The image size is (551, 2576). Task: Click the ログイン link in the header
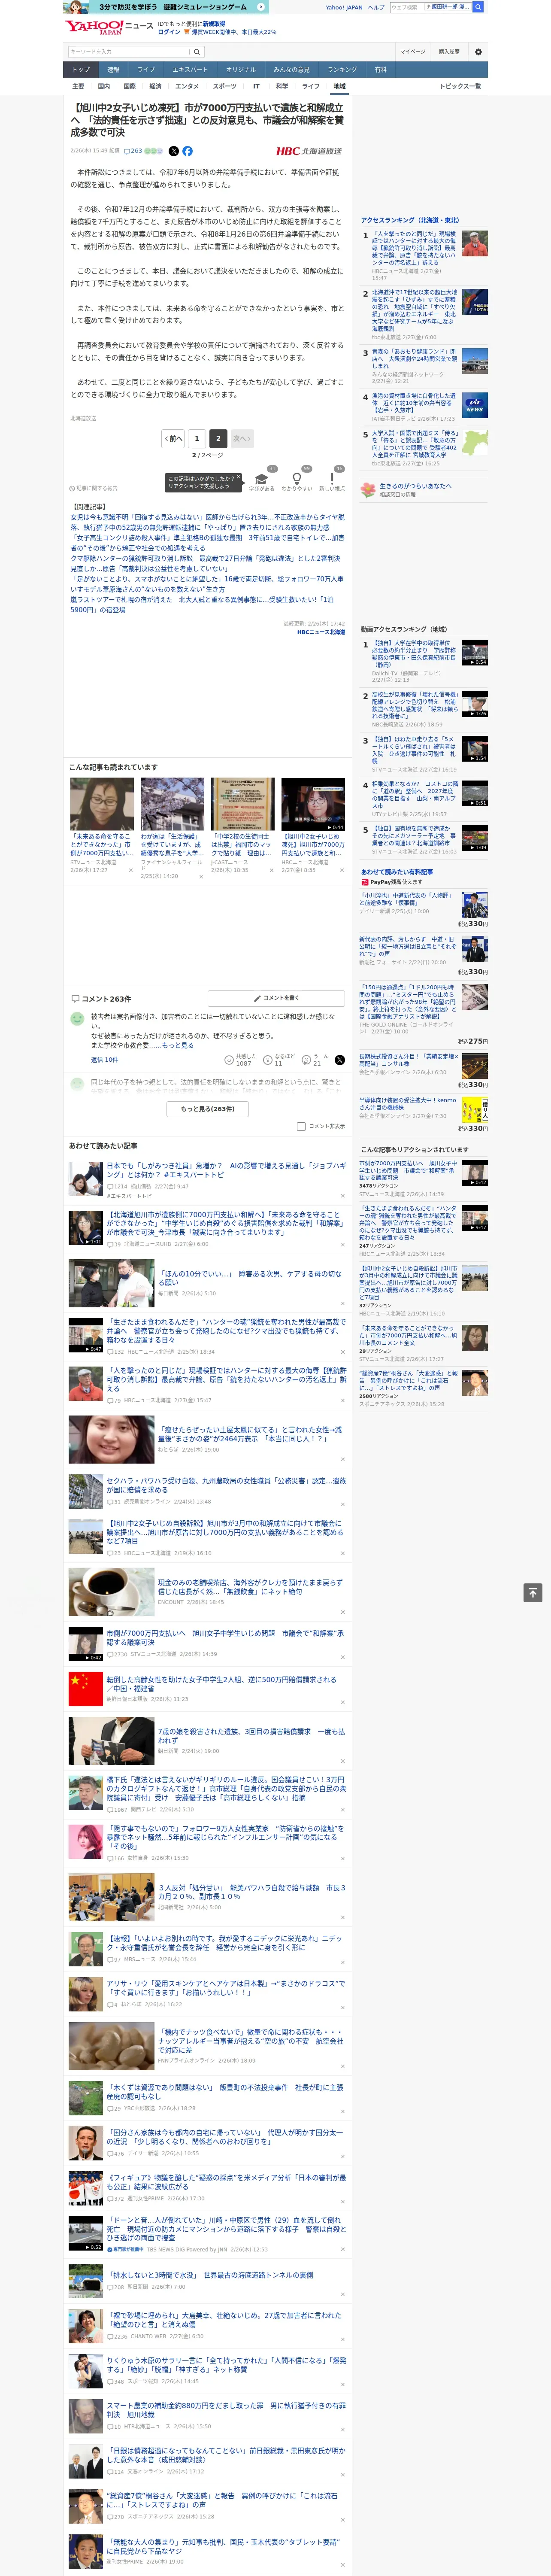[x=169, y=32]
